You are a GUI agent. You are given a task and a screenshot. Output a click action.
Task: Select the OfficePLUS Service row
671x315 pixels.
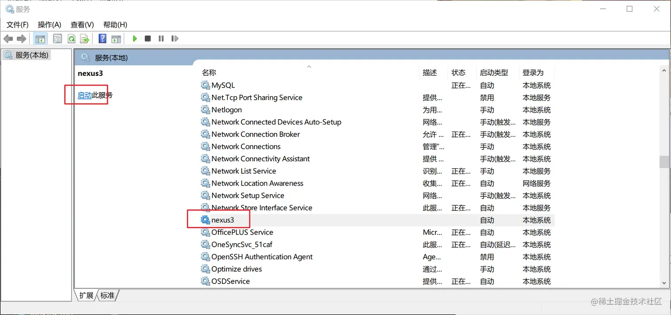click(x=242, y=232)
